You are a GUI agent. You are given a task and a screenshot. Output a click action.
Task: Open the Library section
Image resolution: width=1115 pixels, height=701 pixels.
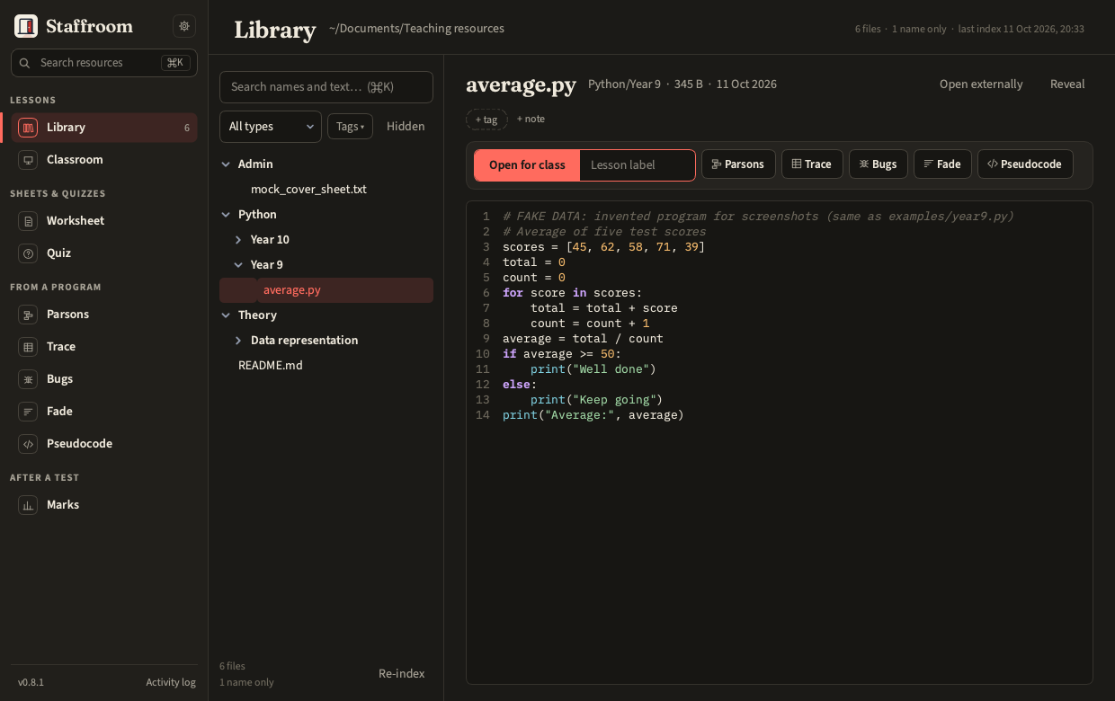104,128
